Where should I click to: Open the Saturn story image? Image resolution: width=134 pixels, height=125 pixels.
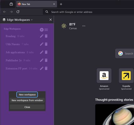[x=114, y=114]
